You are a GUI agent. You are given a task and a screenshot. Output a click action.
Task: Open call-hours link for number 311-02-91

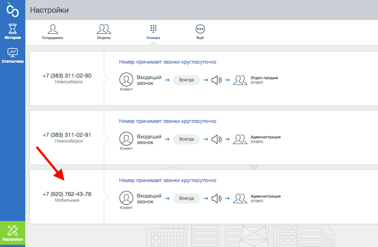coord(168,121)
